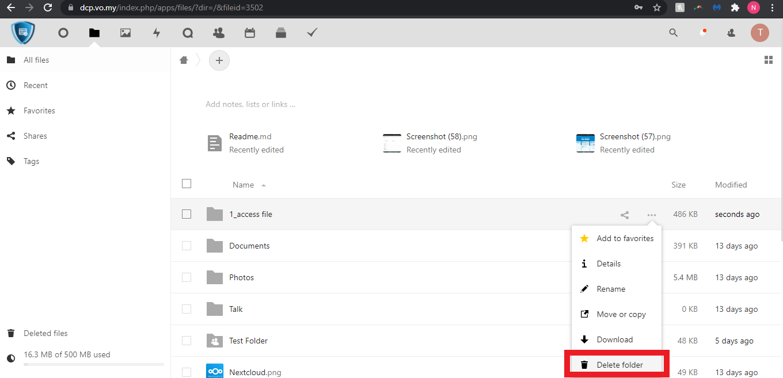Open the notifications bell icon
The image size is (783, 378).
(x=702, y=33)
